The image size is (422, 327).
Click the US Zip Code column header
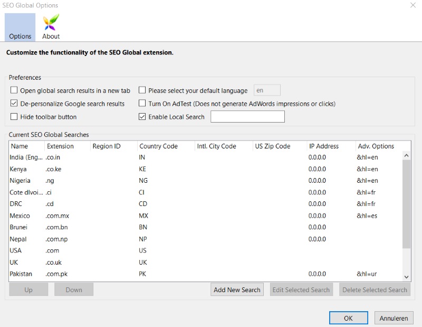point(280,146)
